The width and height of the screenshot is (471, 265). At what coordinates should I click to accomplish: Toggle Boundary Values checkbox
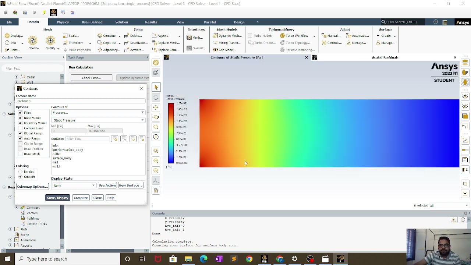click(x=20, y=123)
